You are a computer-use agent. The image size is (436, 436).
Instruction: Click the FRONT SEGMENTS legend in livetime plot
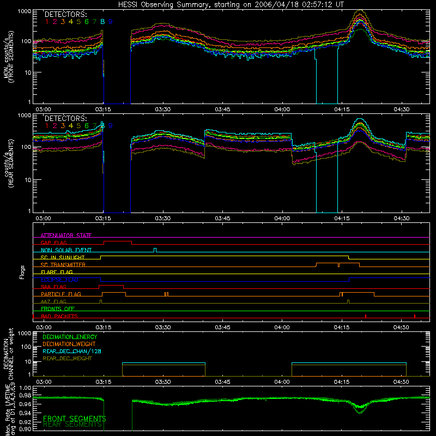pos(75,419)
